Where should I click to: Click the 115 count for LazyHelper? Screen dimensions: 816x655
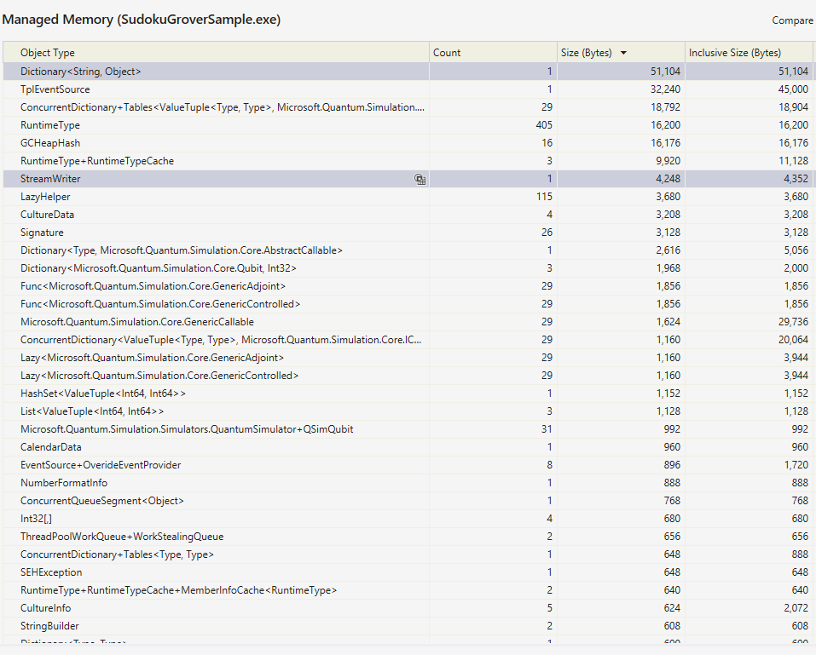[544, 197]
